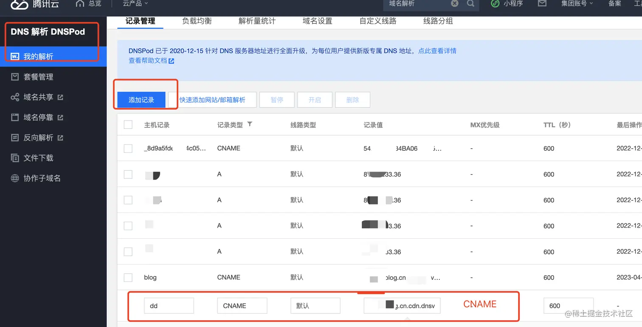Check the A record ending 33.36 with visible 8 prefix, first row
Image resolution: width=642 pixels, height=327 pixels.
pyautogui.click(x=128, y=175)
